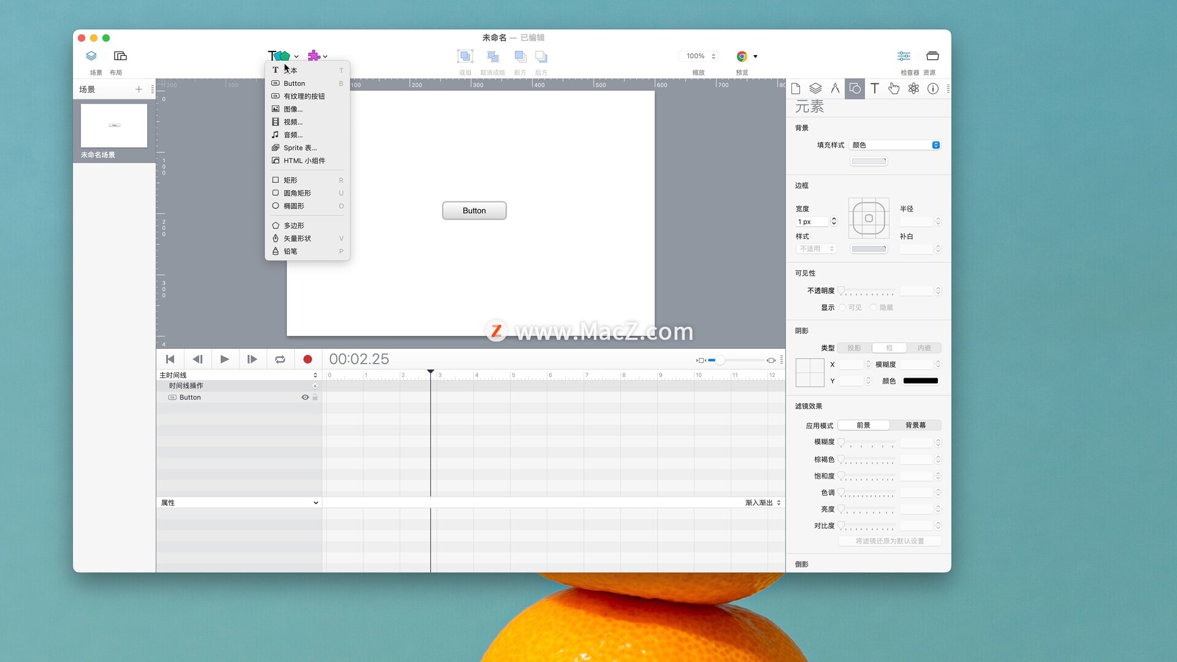Choose 椭圆形 from elements menu
Viewport: 1177px width, 662px height.
pos(307,206)
